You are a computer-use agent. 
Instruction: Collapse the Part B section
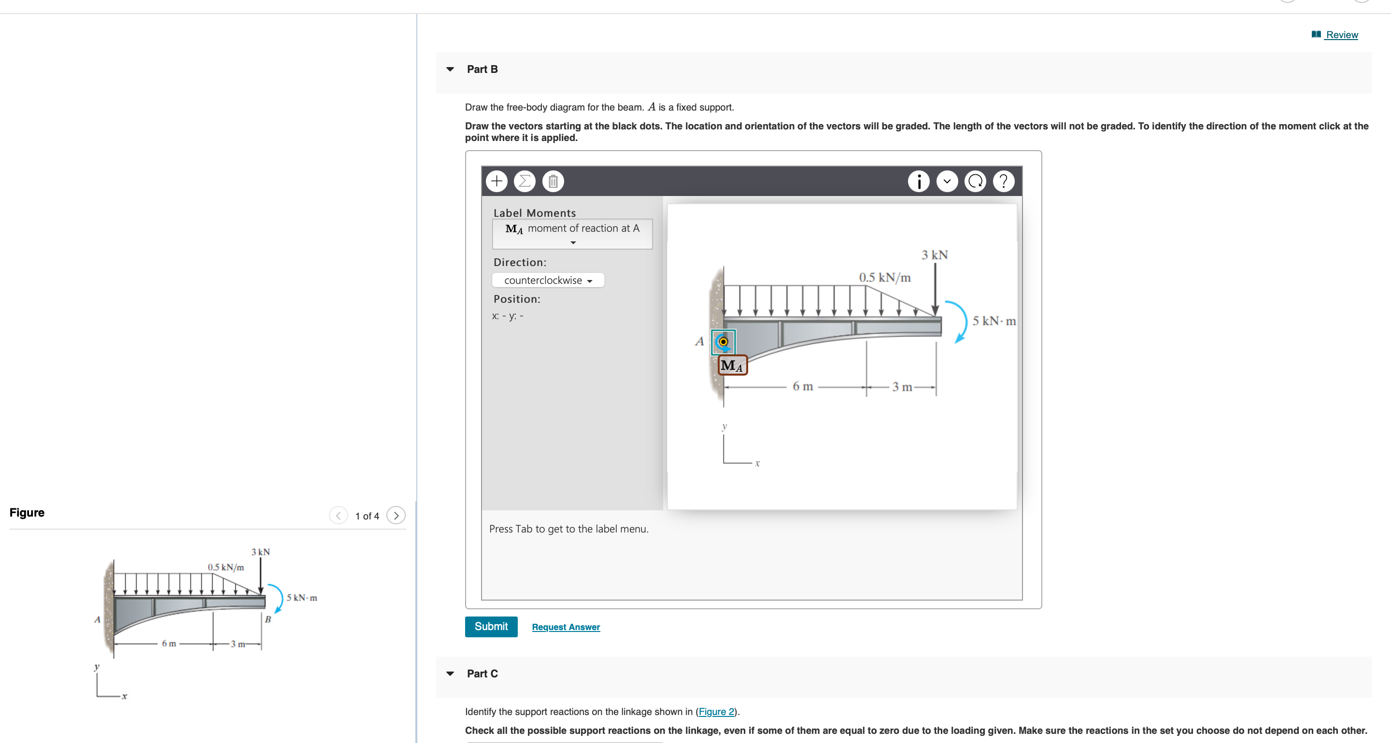(x=450, y=69)
